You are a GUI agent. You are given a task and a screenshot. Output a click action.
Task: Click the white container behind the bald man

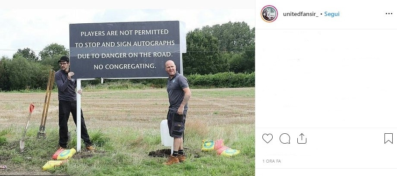click(x=166, y=133)
